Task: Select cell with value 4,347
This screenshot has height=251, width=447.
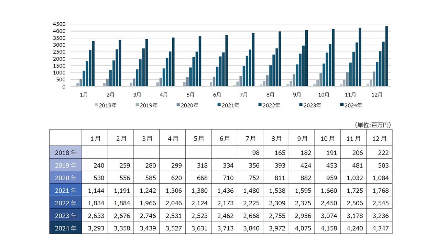Action: pyautogui.click(x=379, y=228)
